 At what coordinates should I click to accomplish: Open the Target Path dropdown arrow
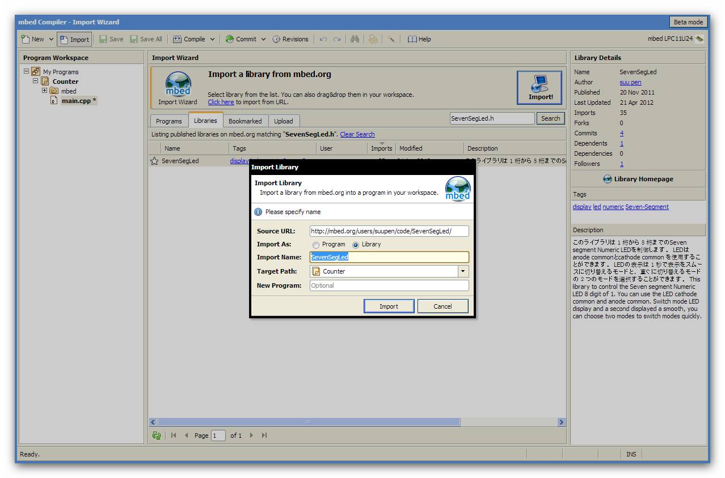click(463, 271)
